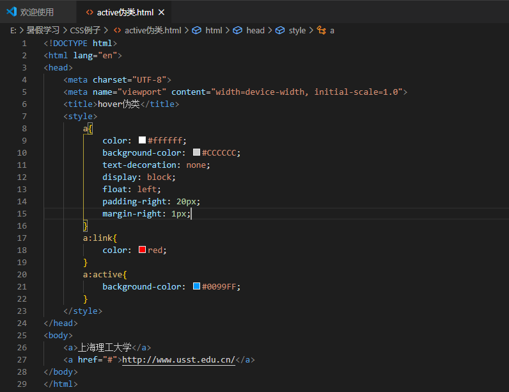This screenshot has height=392, width=509.
Task: Click the a:link selector
Action: pyautogui.click(x=98, y=238)
